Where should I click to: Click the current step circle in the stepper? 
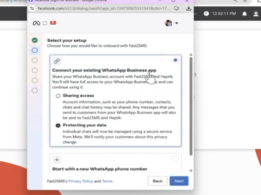pyautogui.click(x=35, y=50)
